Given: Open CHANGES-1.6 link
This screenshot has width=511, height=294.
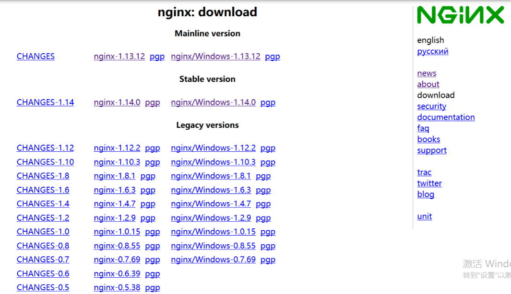Looking at the screenshot, I should click(43, 190).
